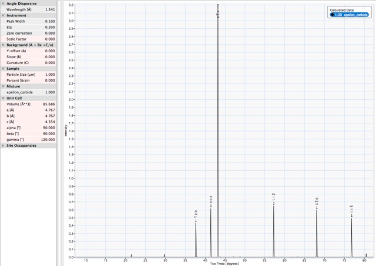Image resolution: width=376 pixels, height=266 pixels.
Task: Click the epsilon_carbide mixture row
Action: coord(28,92)
